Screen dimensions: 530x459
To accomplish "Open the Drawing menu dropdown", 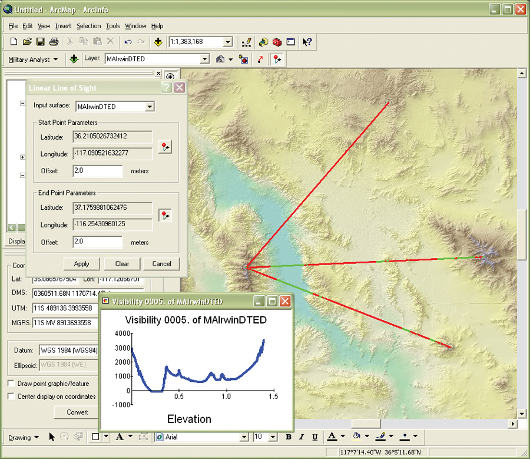I will pos(24,437).
